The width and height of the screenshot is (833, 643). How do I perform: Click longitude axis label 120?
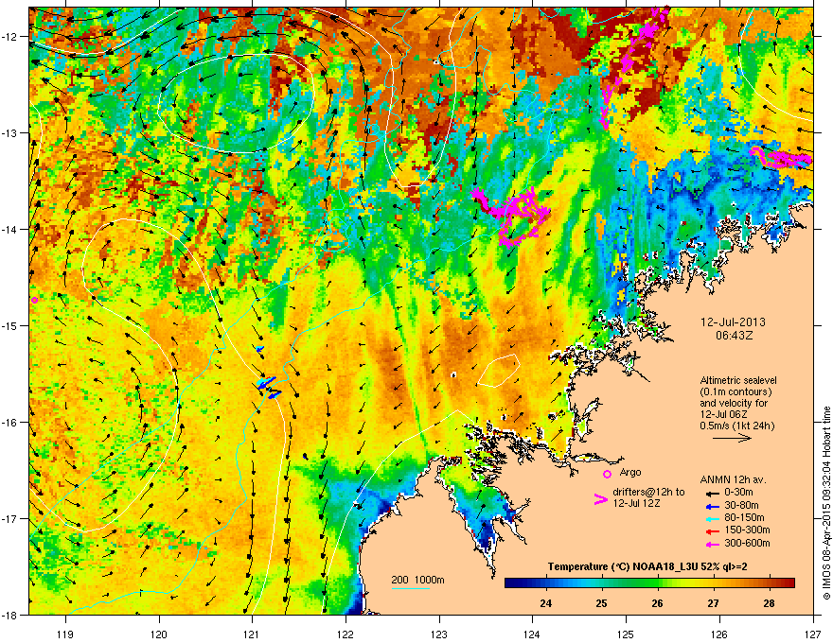(159, 634)
